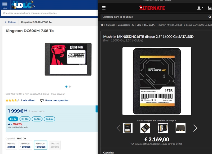This screenshot has width=212, height=154.
Task: Choose the 3840 Go capacity option
Action: [x=25, y=145]
